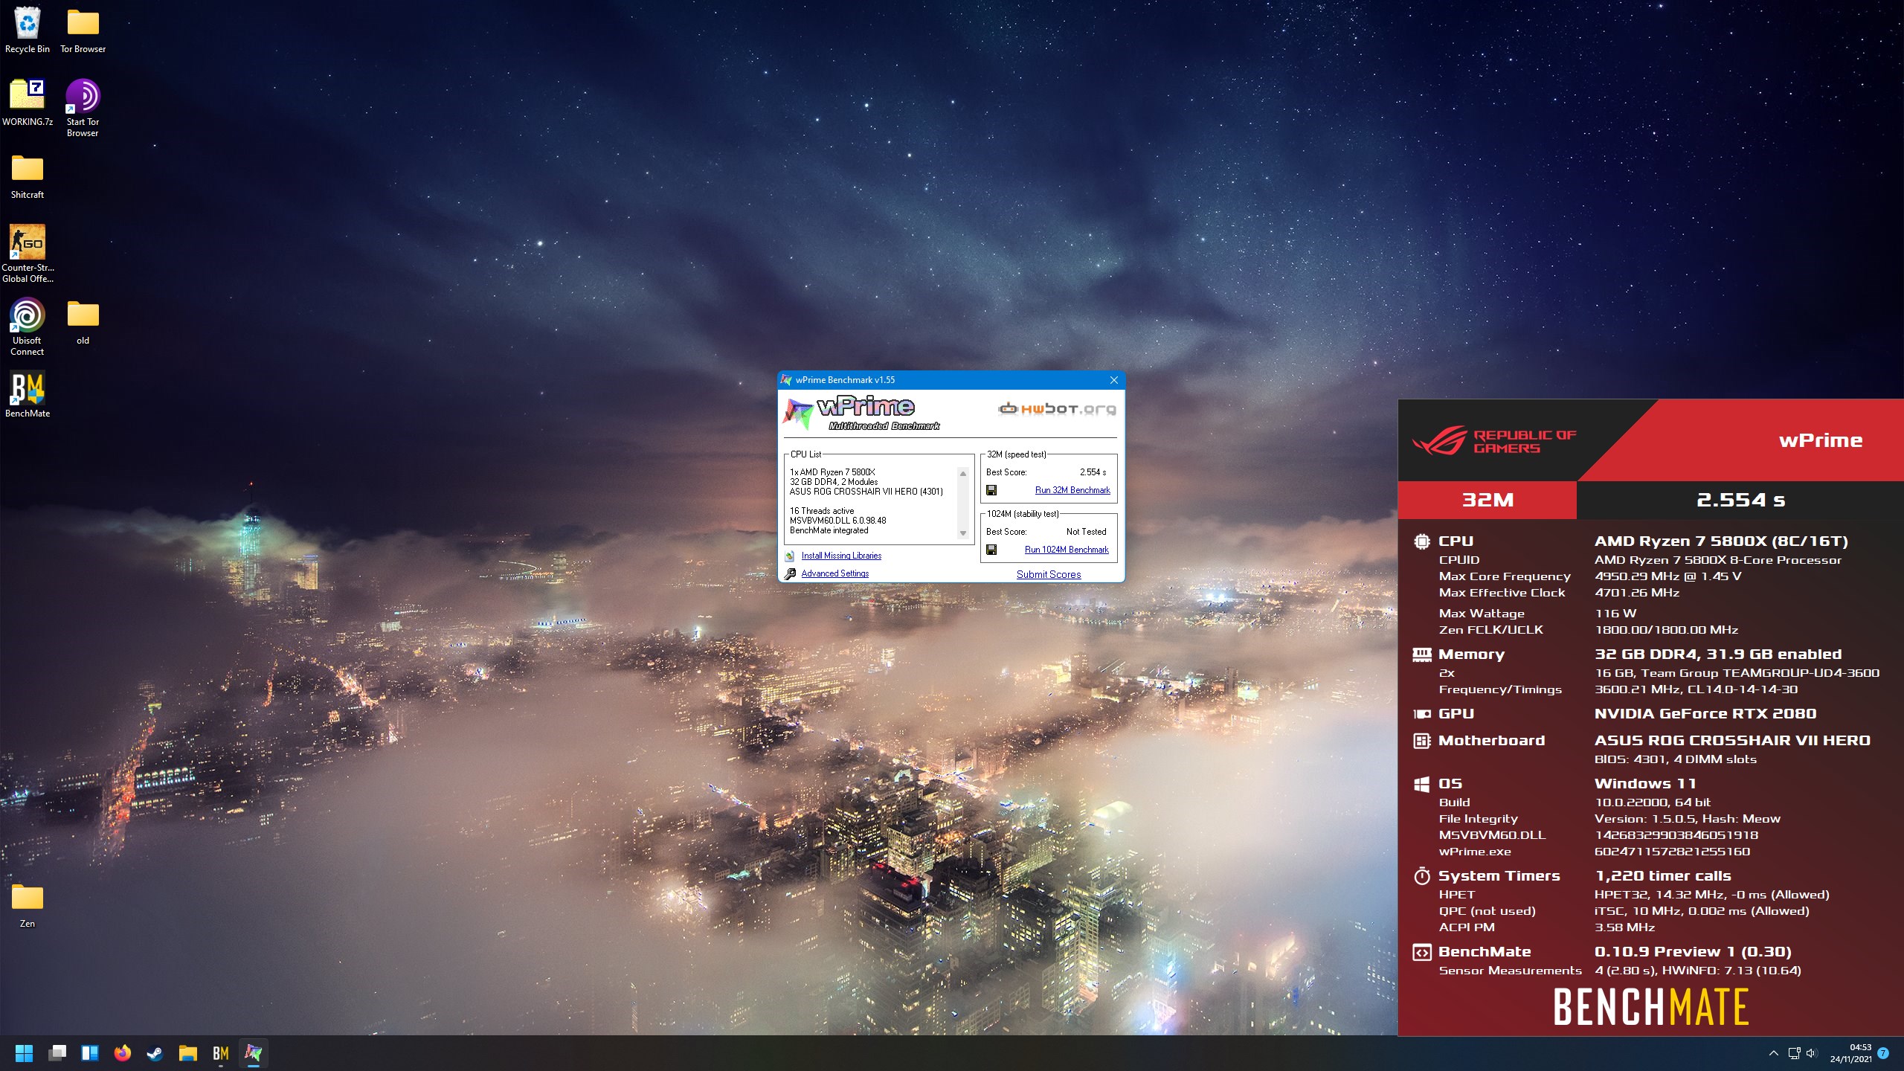This screenshot has width=1904, height=1071.
Task: Activate the wPrime taskbar button
Action: (254, 1053)
